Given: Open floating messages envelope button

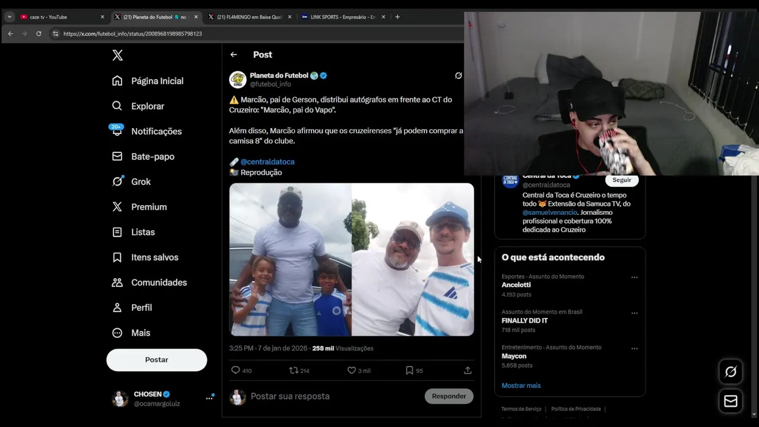Looking at the screenshot, I should [x=731, y=401].
